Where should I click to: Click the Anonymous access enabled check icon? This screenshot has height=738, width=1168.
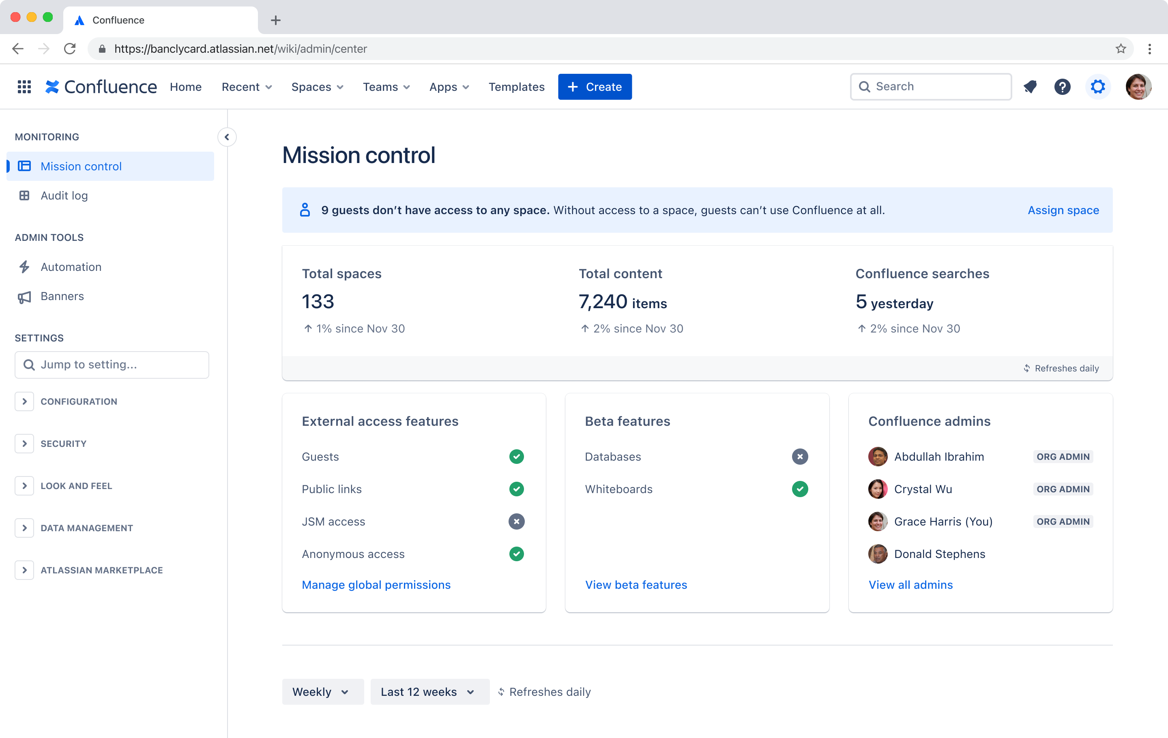[516, 554]
